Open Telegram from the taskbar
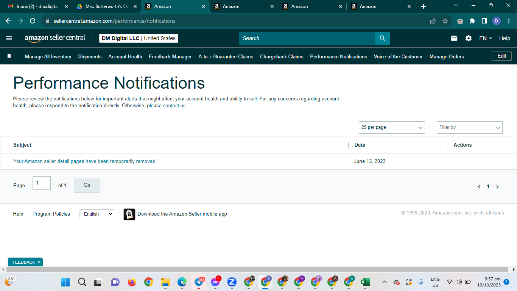 coord(199,282)
